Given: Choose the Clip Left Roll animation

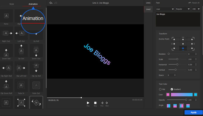Looking at the screenshot, I should [x=21, y=68].
